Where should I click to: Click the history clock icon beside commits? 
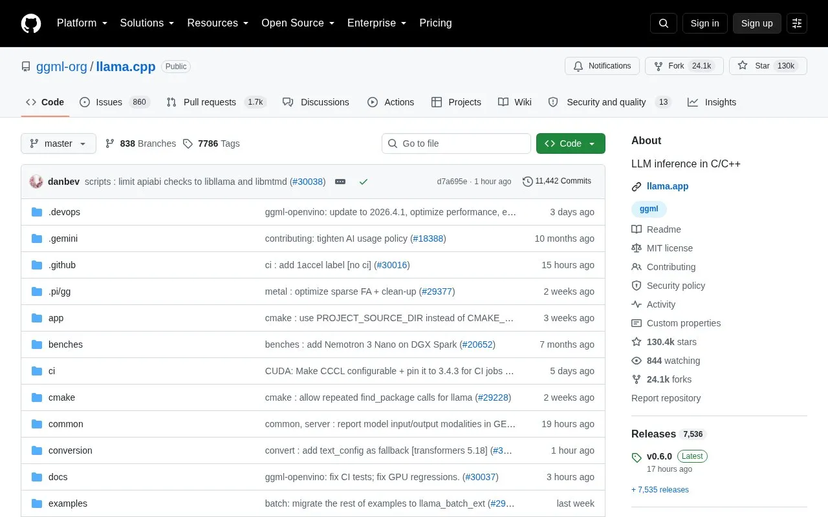click(x=528, y=182)
